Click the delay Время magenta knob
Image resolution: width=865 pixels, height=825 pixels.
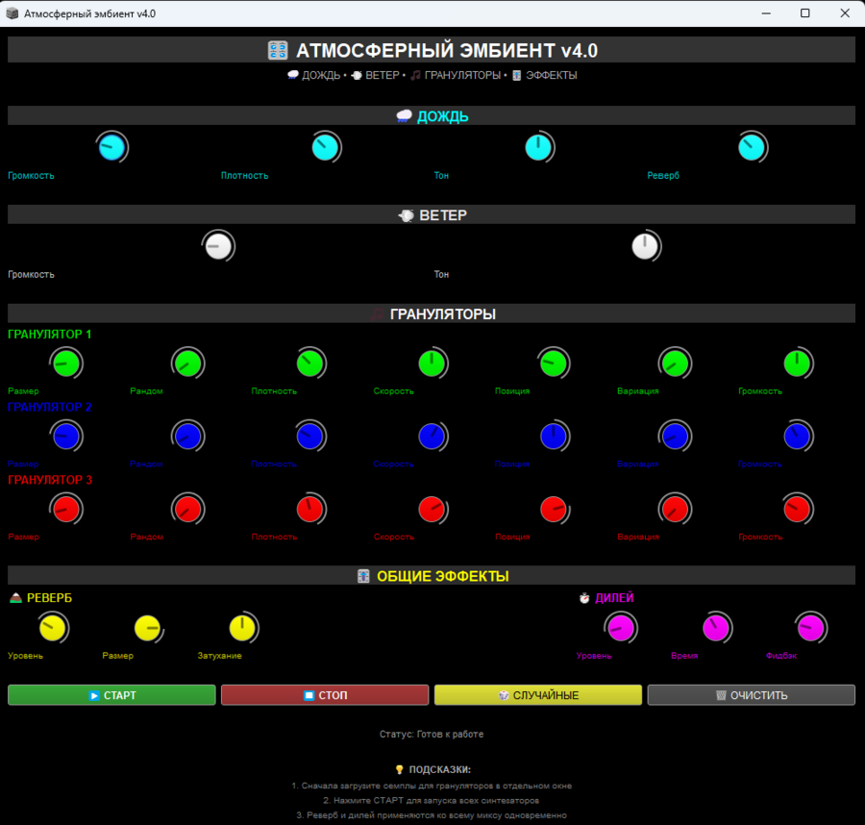(x=716, y=628)
